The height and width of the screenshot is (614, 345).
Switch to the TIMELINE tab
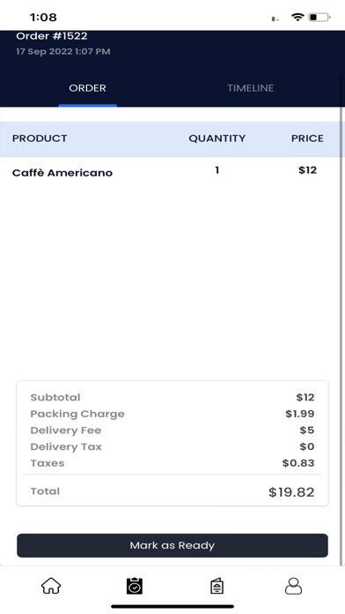[251, 88]
